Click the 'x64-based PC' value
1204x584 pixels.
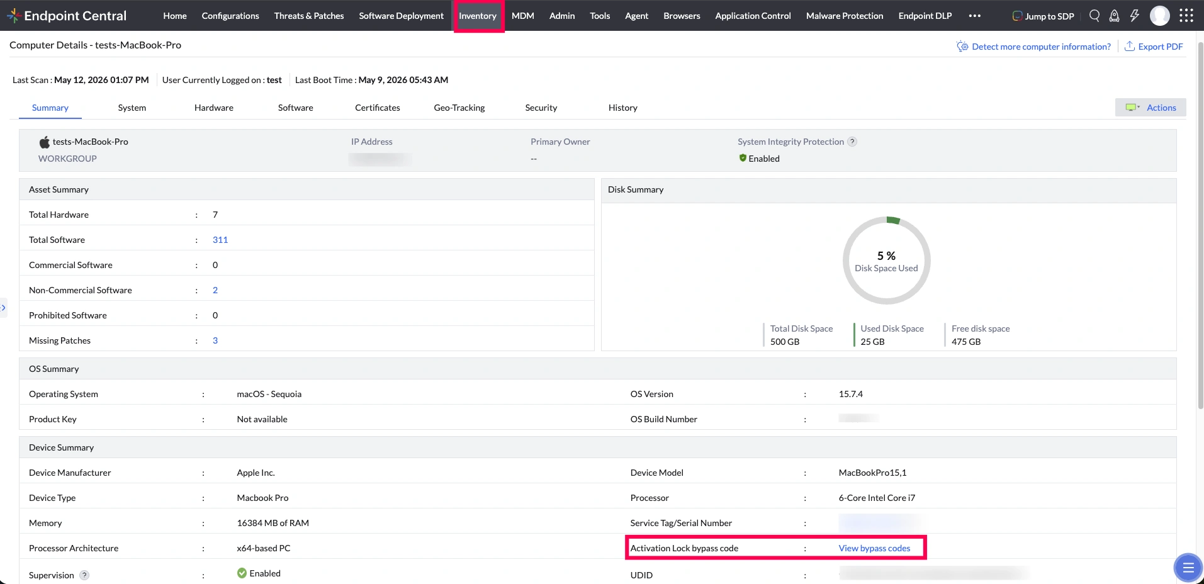(264, 548)
